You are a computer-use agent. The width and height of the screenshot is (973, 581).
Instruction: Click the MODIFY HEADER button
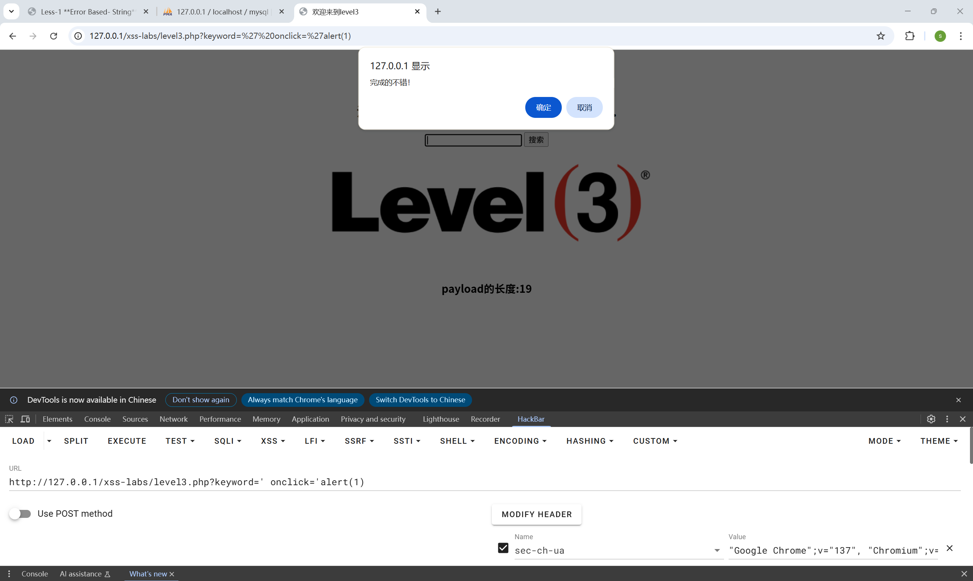536,514
